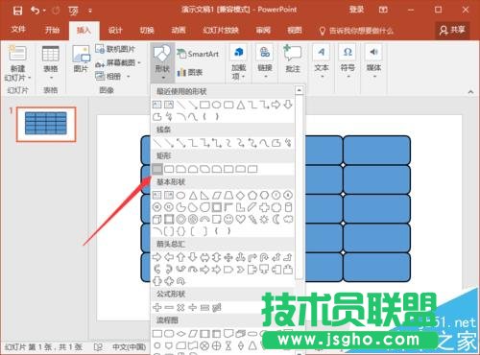
Task: Select the Diamond shape in basic shapes
Action: pos(240,195)
